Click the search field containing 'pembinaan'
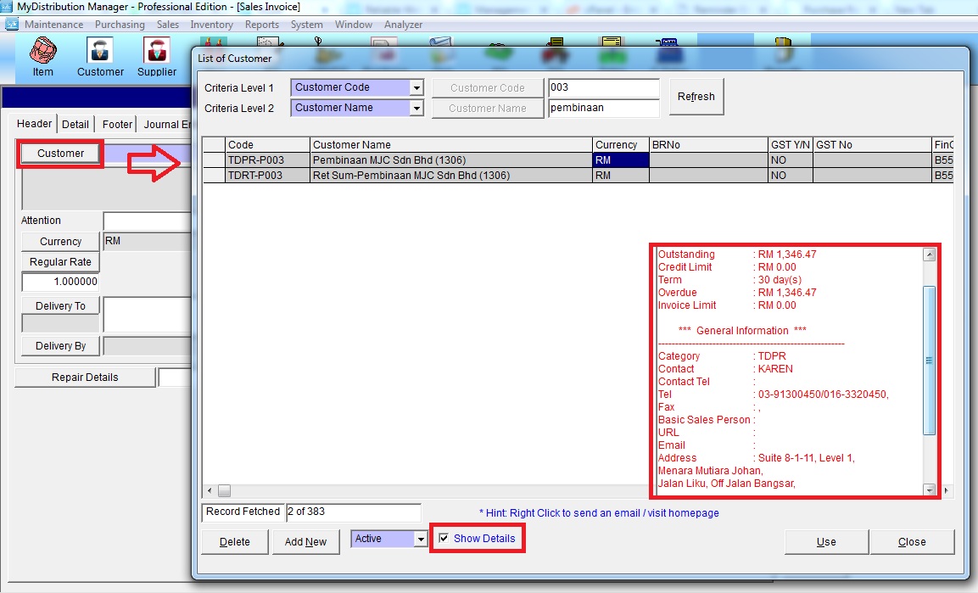Viewport: 978px width, 593px height. coord(603,108)
